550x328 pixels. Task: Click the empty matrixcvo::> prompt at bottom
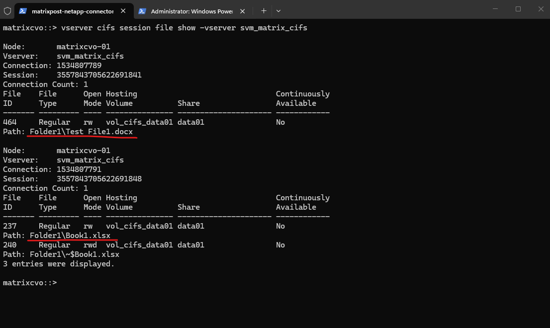30,283
